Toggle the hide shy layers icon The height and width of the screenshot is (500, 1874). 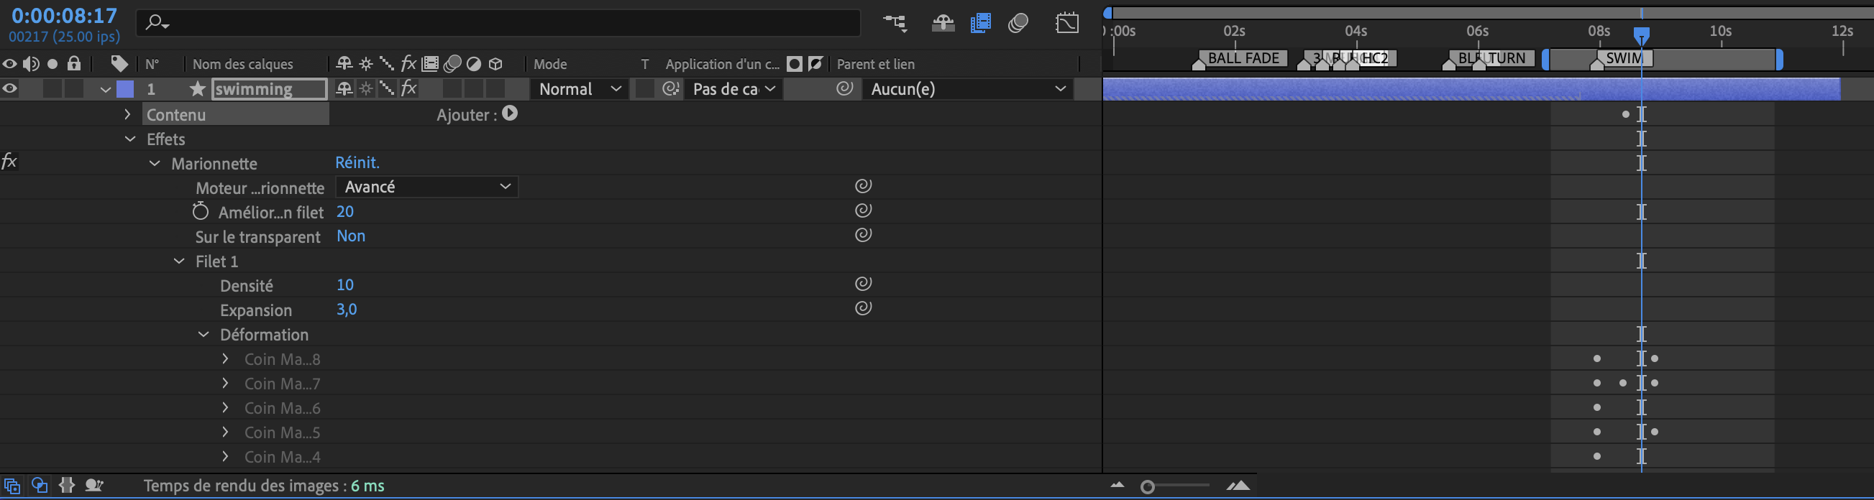pos(943,23)
